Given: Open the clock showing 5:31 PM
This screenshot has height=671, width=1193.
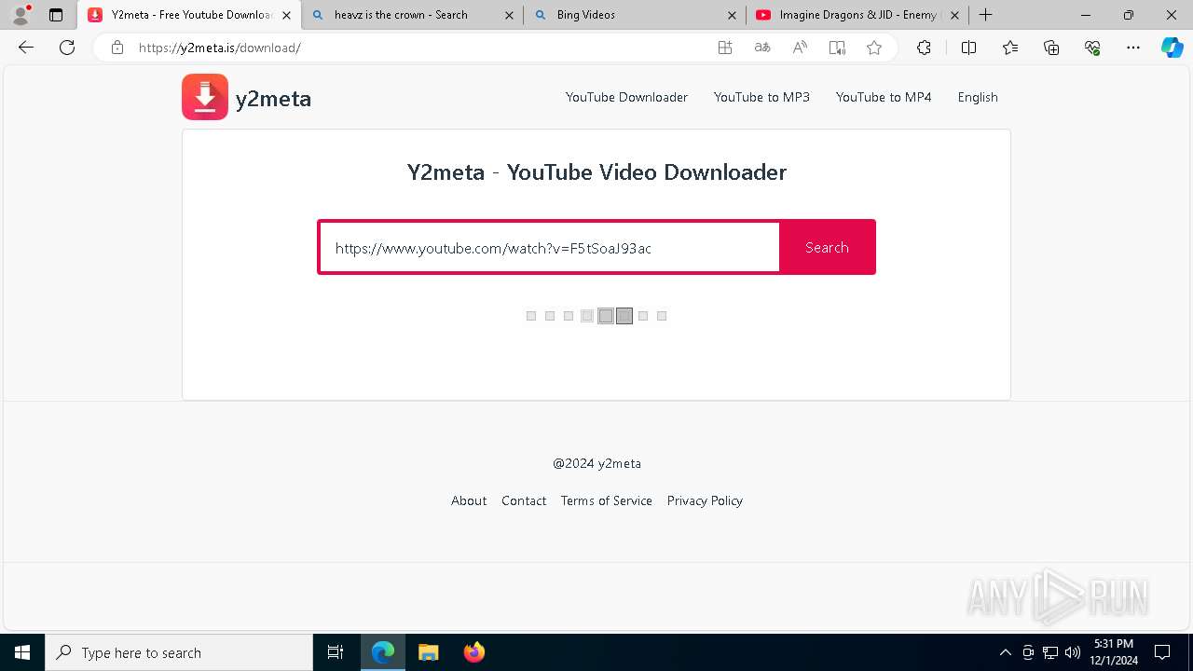Looking at the screenshot, I should click(x=1114, y=652).
